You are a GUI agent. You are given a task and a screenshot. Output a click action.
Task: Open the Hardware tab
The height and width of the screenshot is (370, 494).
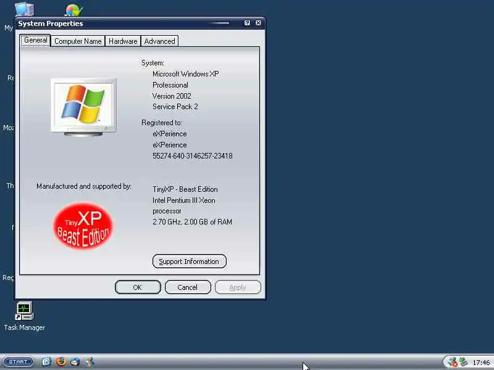123,41
